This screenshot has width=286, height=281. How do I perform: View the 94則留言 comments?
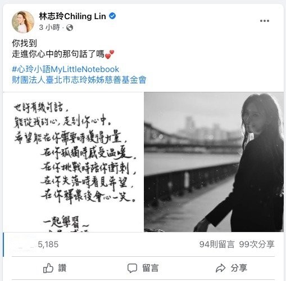(217, 244)
